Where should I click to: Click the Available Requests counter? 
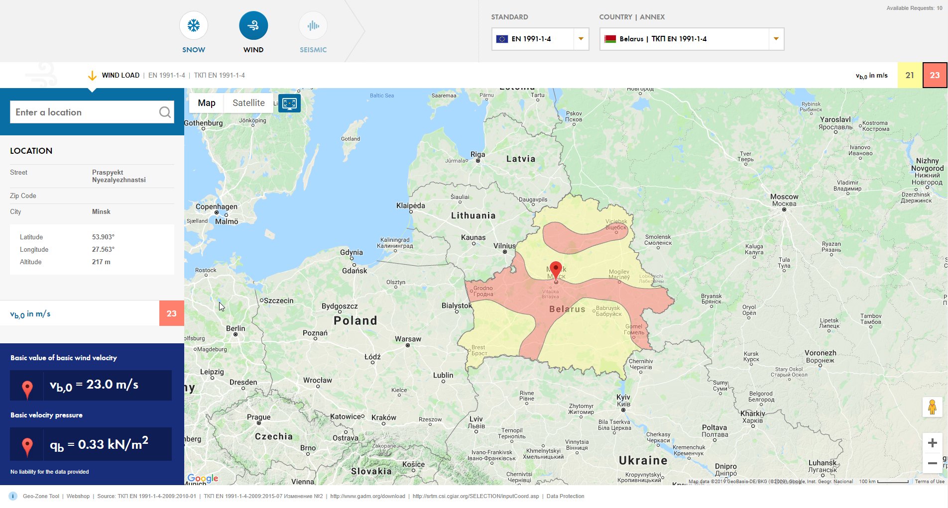point(914,8)
